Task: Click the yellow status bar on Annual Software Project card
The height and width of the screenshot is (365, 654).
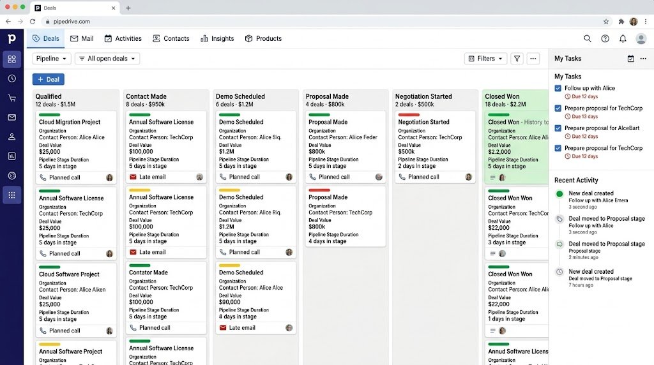Action: pyautogui.click(x=50, y=344)
